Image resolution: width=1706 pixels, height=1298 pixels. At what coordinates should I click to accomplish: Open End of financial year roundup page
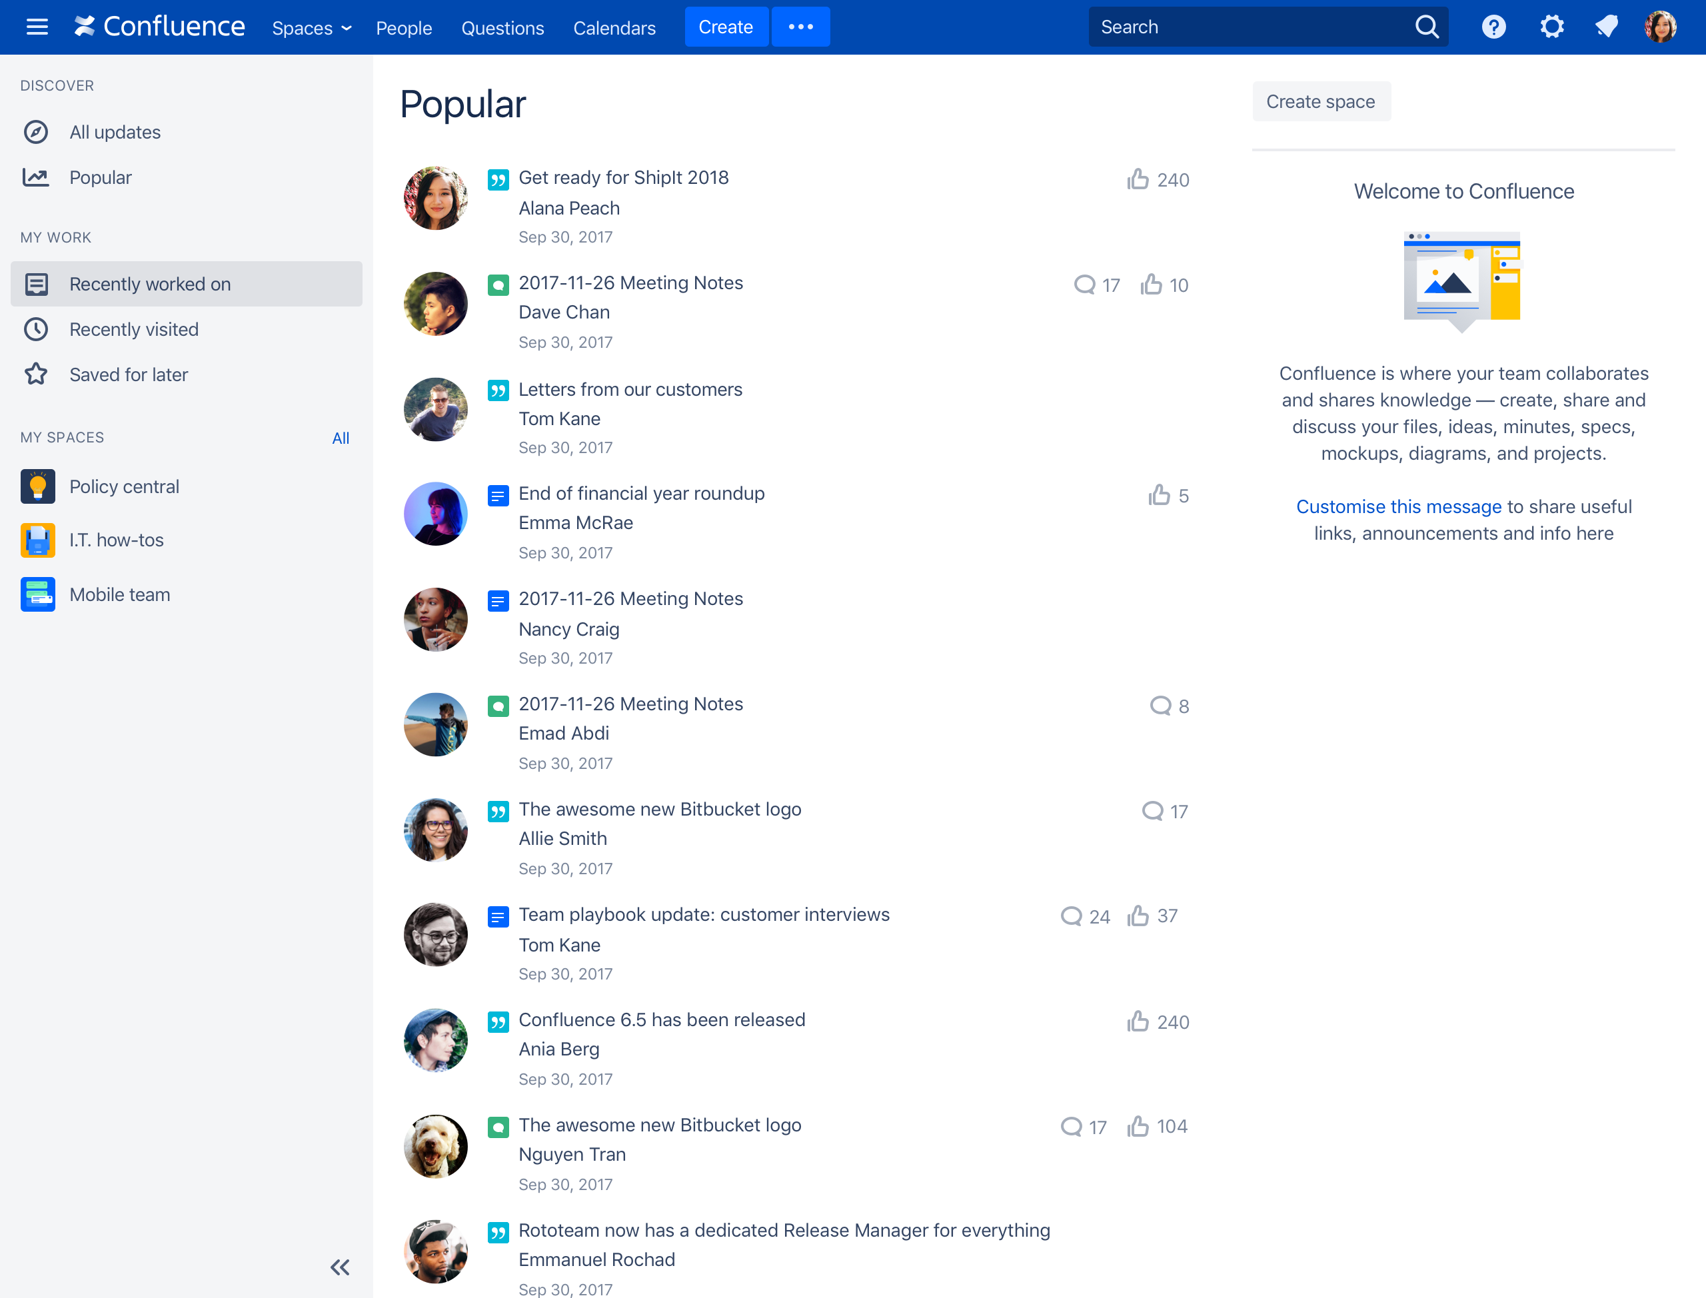point(641,494)
